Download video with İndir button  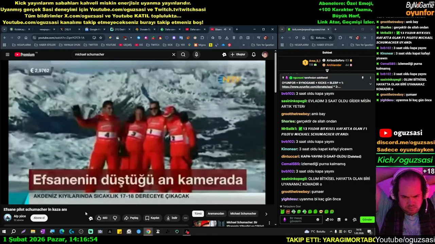tap(172, 218)
